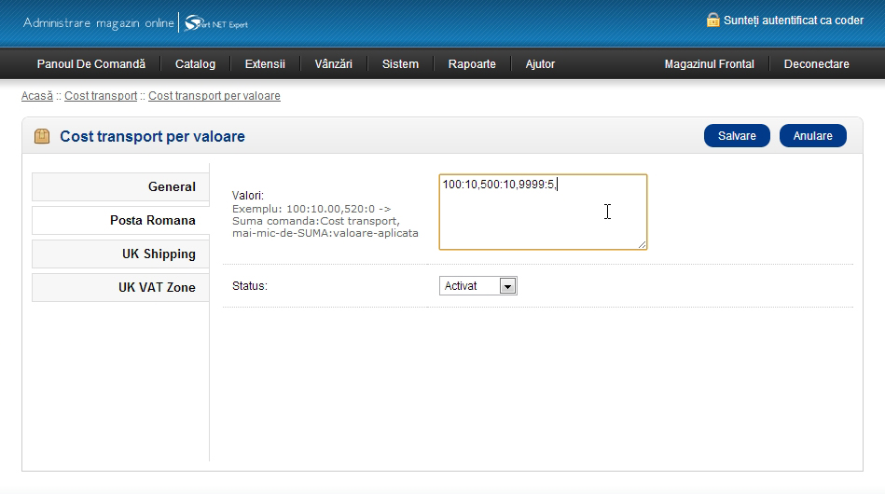The height and width of the screenshot is (494, 885).
Task: Click the package icon beside the page title
Action: click(42, 136)
